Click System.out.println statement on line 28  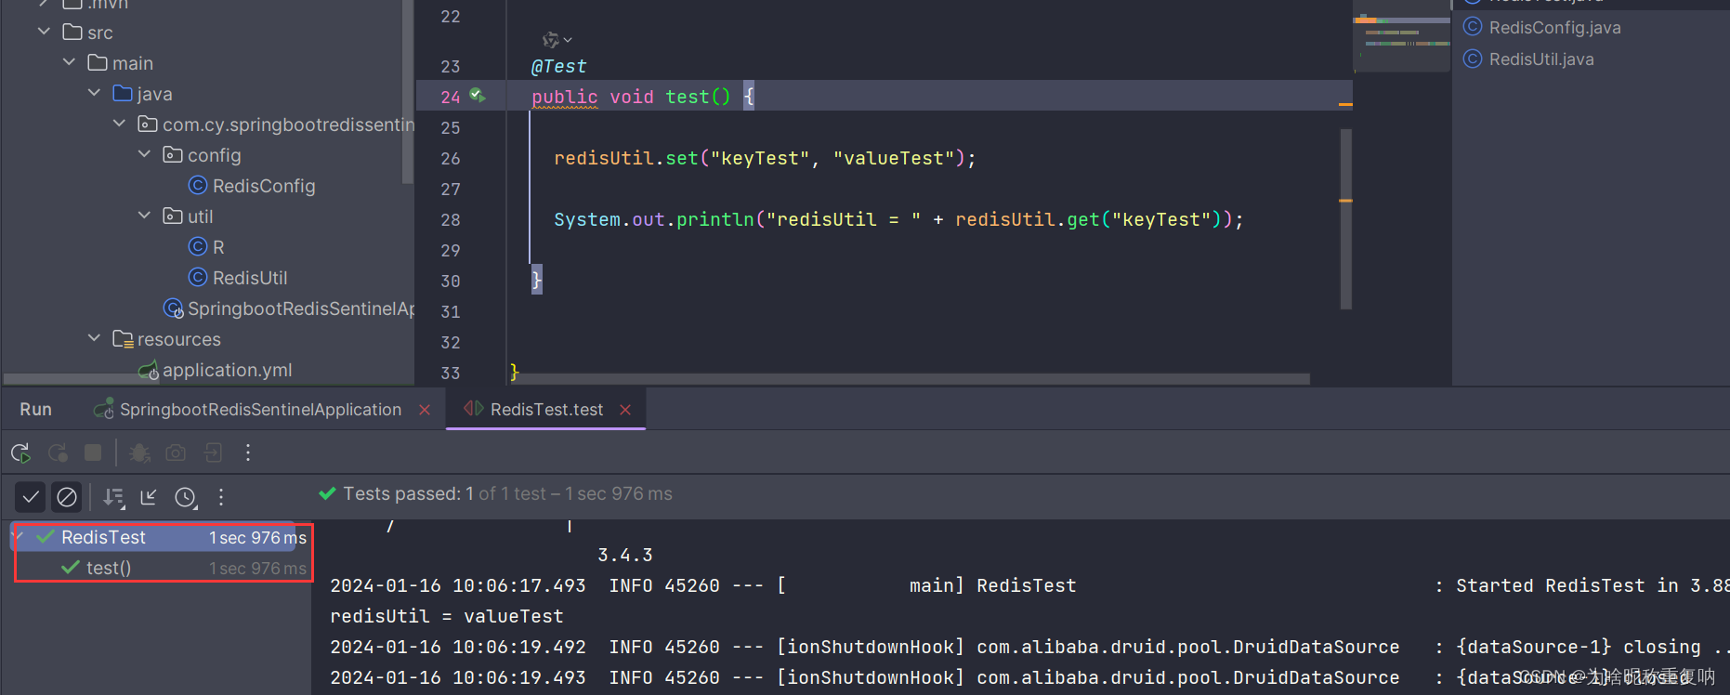coord(898,219)
